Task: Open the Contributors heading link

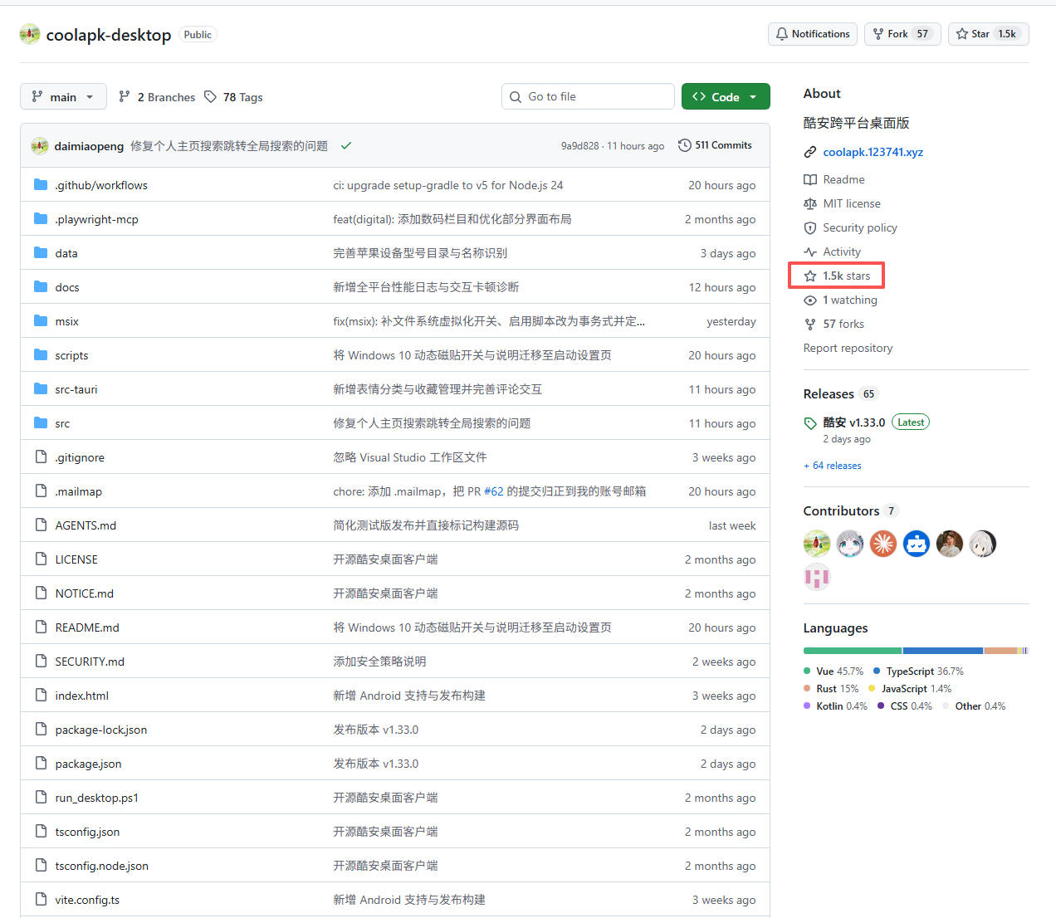Action: tap(841, 510)
